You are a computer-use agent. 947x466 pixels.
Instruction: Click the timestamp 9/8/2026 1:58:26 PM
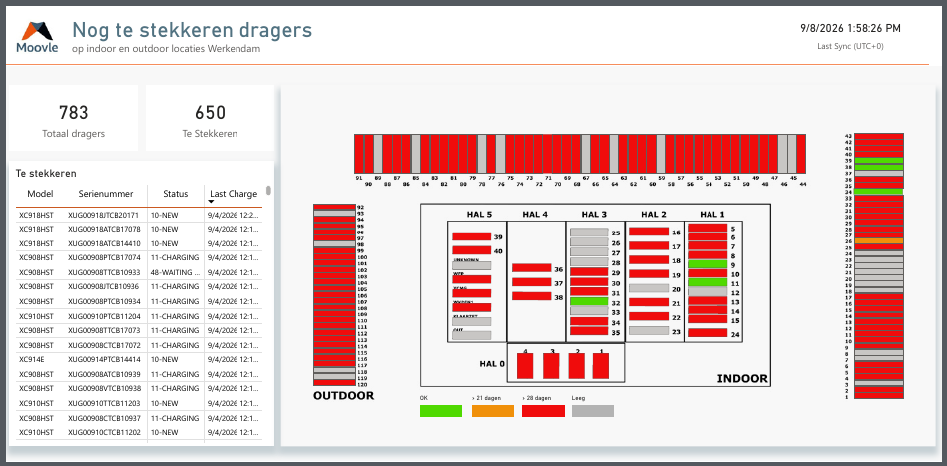(850, 28)
